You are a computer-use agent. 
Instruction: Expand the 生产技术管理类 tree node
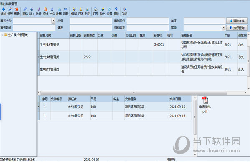(3, 35)
